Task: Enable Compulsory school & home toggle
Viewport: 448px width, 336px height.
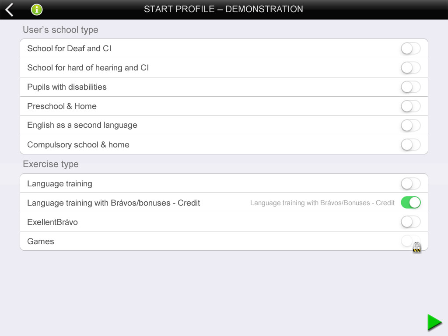Action: point(410,144)
